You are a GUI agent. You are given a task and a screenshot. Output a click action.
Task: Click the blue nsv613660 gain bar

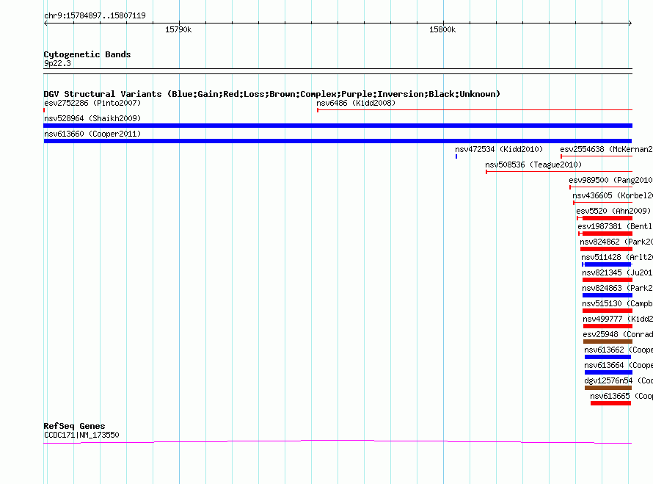pos(338,141)
